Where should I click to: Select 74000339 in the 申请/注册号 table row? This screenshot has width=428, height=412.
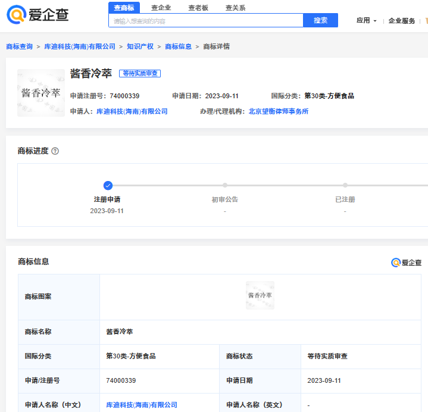(121, 380)
